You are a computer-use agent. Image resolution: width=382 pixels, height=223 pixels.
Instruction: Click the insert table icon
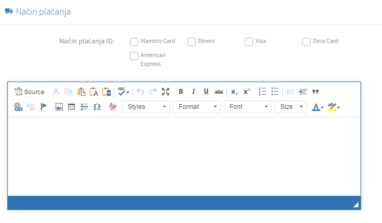point(71,107)
